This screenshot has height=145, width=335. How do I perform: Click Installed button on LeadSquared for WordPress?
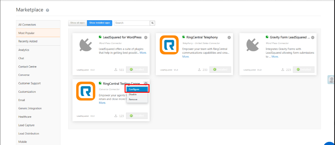point(137,69)
